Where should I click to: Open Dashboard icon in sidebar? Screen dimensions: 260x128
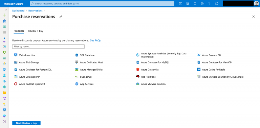(4, 27)
